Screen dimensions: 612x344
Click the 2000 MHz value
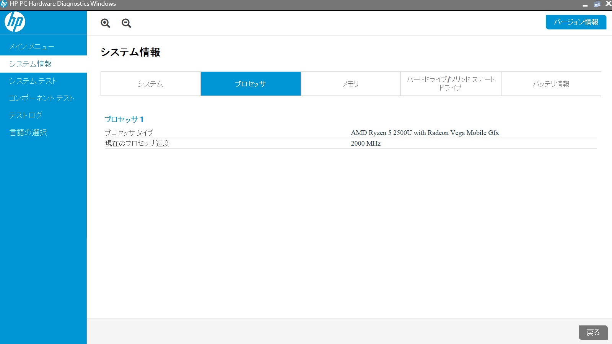tap(366, 143)
